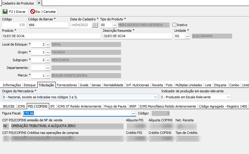Click the Produto name input field

point(51,36)
